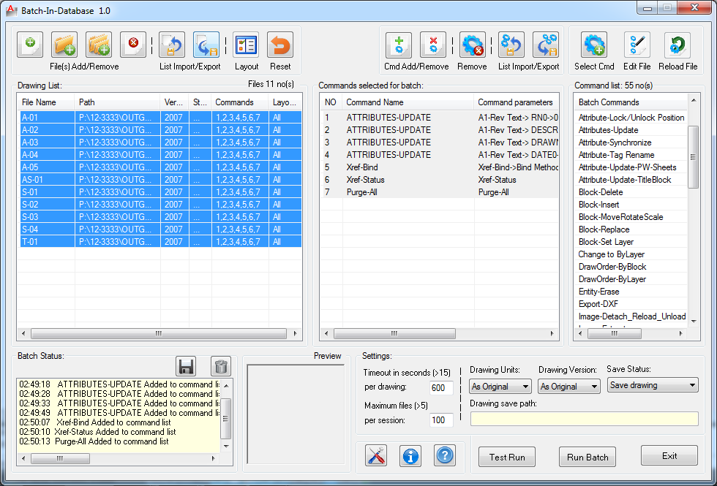Open the Save Status dropdown
Image resolution: width=717 pixels, height=486 pixels.
(x=653, y=385)
